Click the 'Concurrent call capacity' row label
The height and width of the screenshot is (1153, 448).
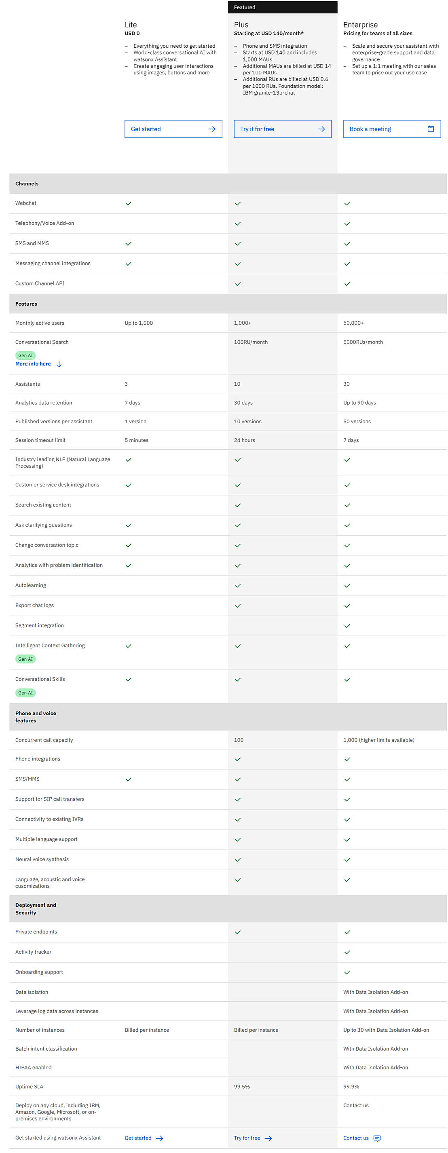pos(44,740)
